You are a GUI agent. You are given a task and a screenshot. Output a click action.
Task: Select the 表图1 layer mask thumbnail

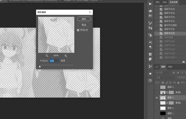coord(171,92)
